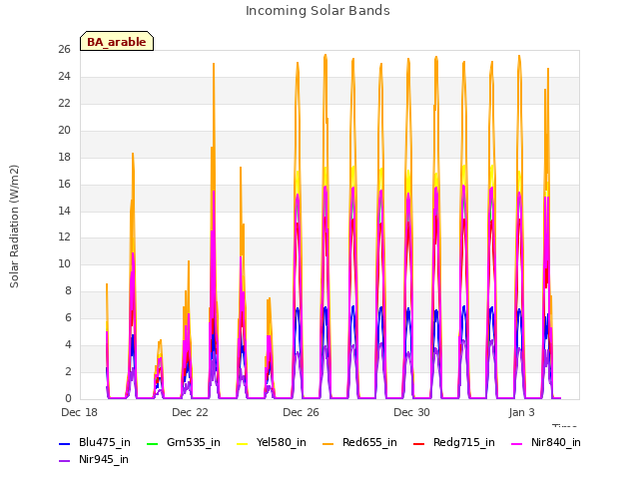Click the BA_arable label box
This screenshot has height=479, width=639.
tap(117, 41)
